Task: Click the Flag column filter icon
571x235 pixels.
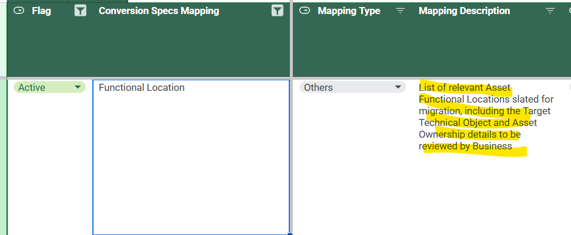Action: pyautogui.click(x=81, y=11)
